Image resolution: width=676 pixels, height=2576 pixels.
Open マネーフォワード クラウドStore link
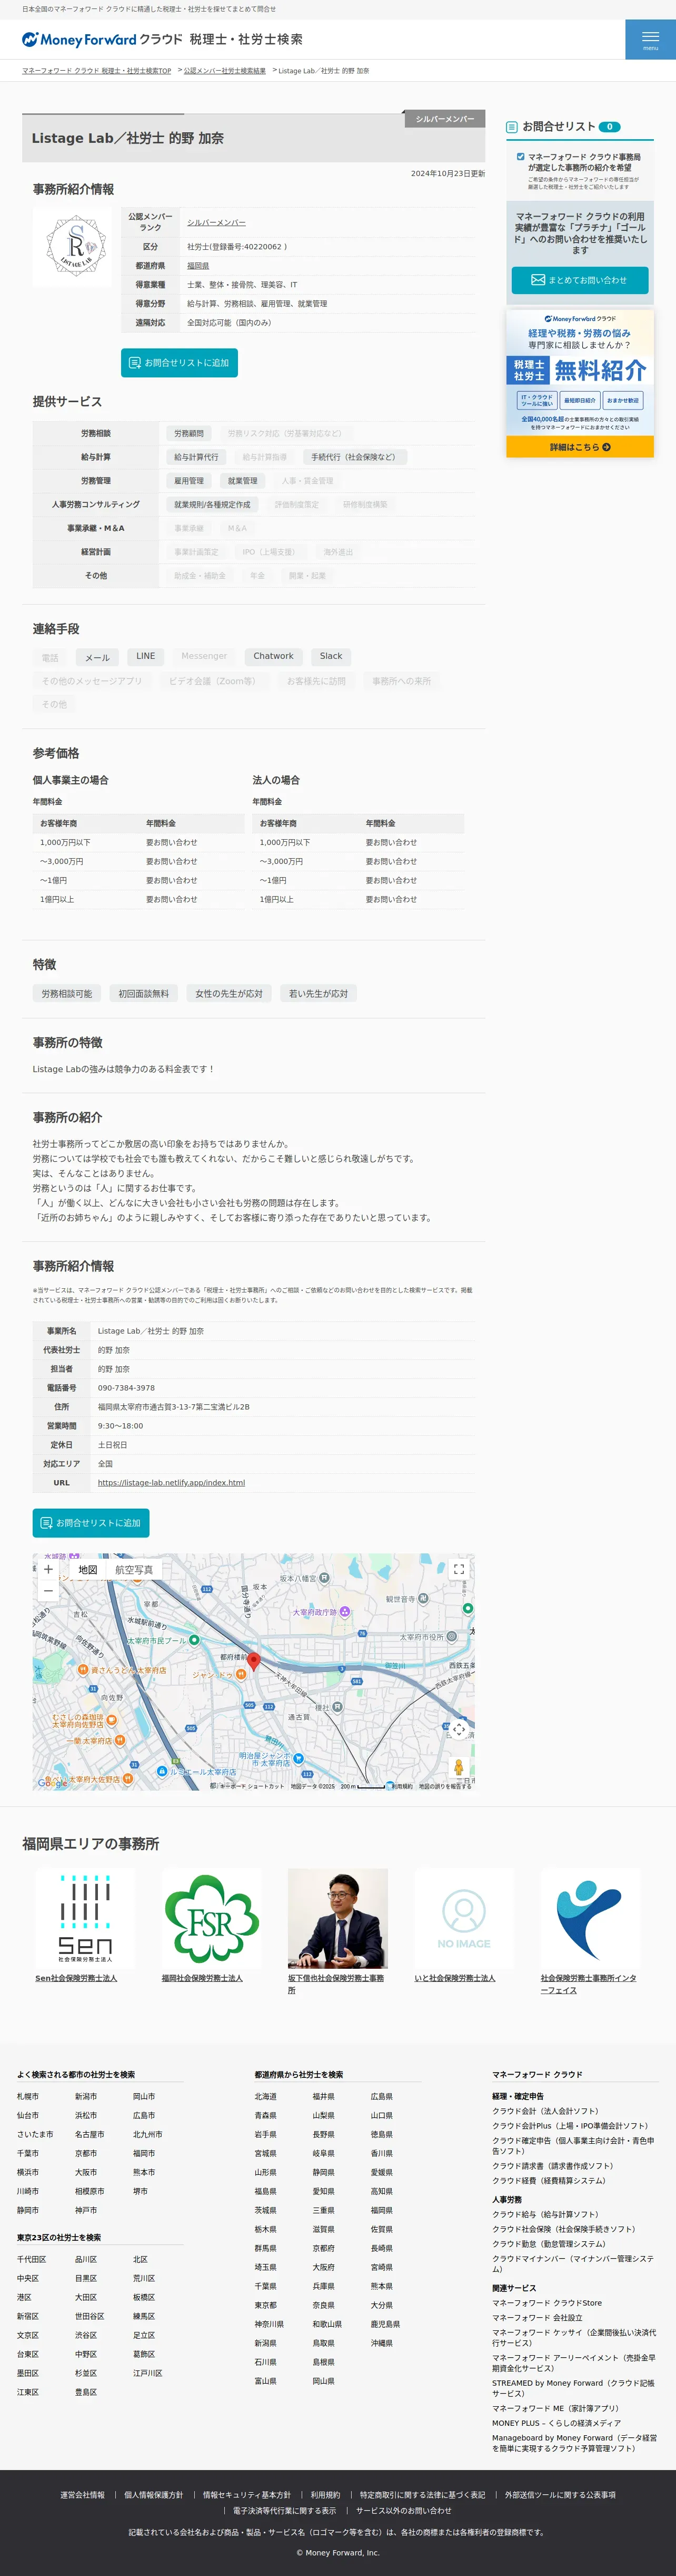[547, 2303]
